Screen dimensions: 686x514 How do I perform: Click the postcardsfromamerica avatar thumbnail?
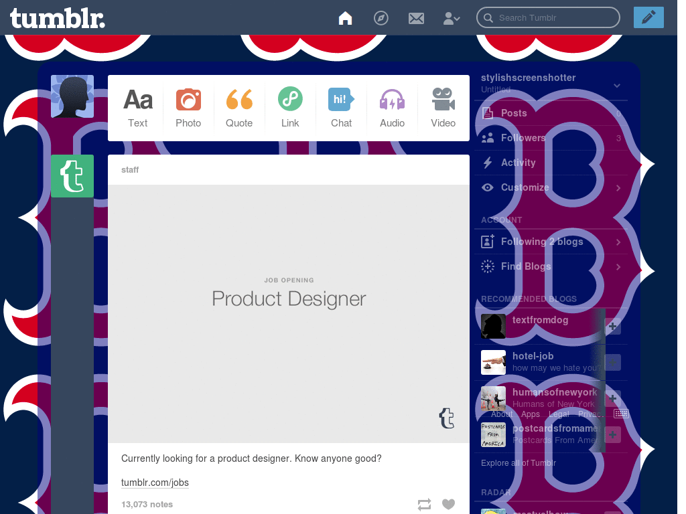tap(493, 434)
